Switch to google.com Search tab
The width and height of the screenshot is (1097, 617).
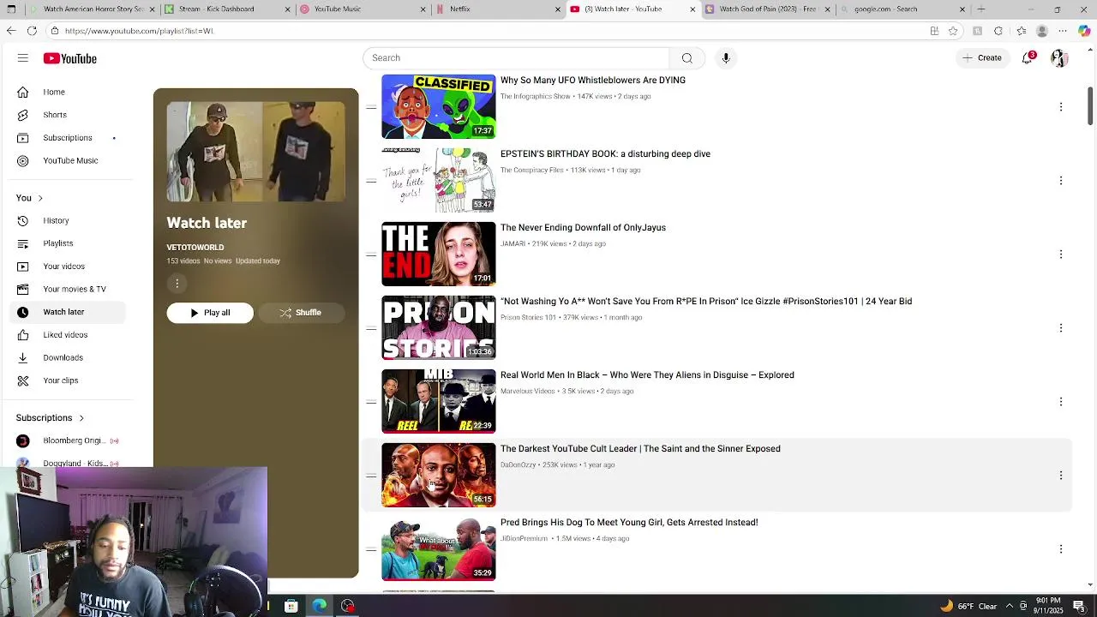pos(902,9)
